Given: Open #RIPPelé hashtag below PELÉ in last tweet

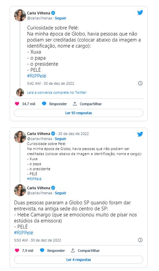Looking at the screenshot, I should click(x=24, y=232).
